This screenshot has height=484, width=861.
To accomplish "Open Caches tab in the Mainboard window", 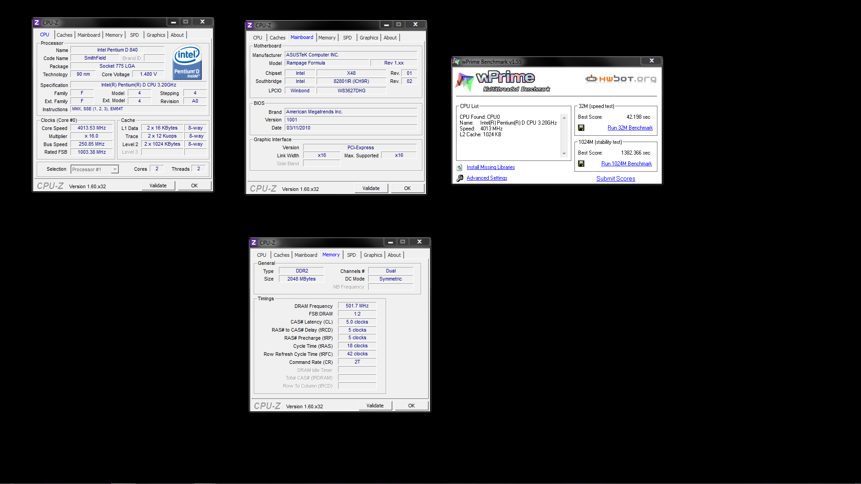I will pos(278,38).
